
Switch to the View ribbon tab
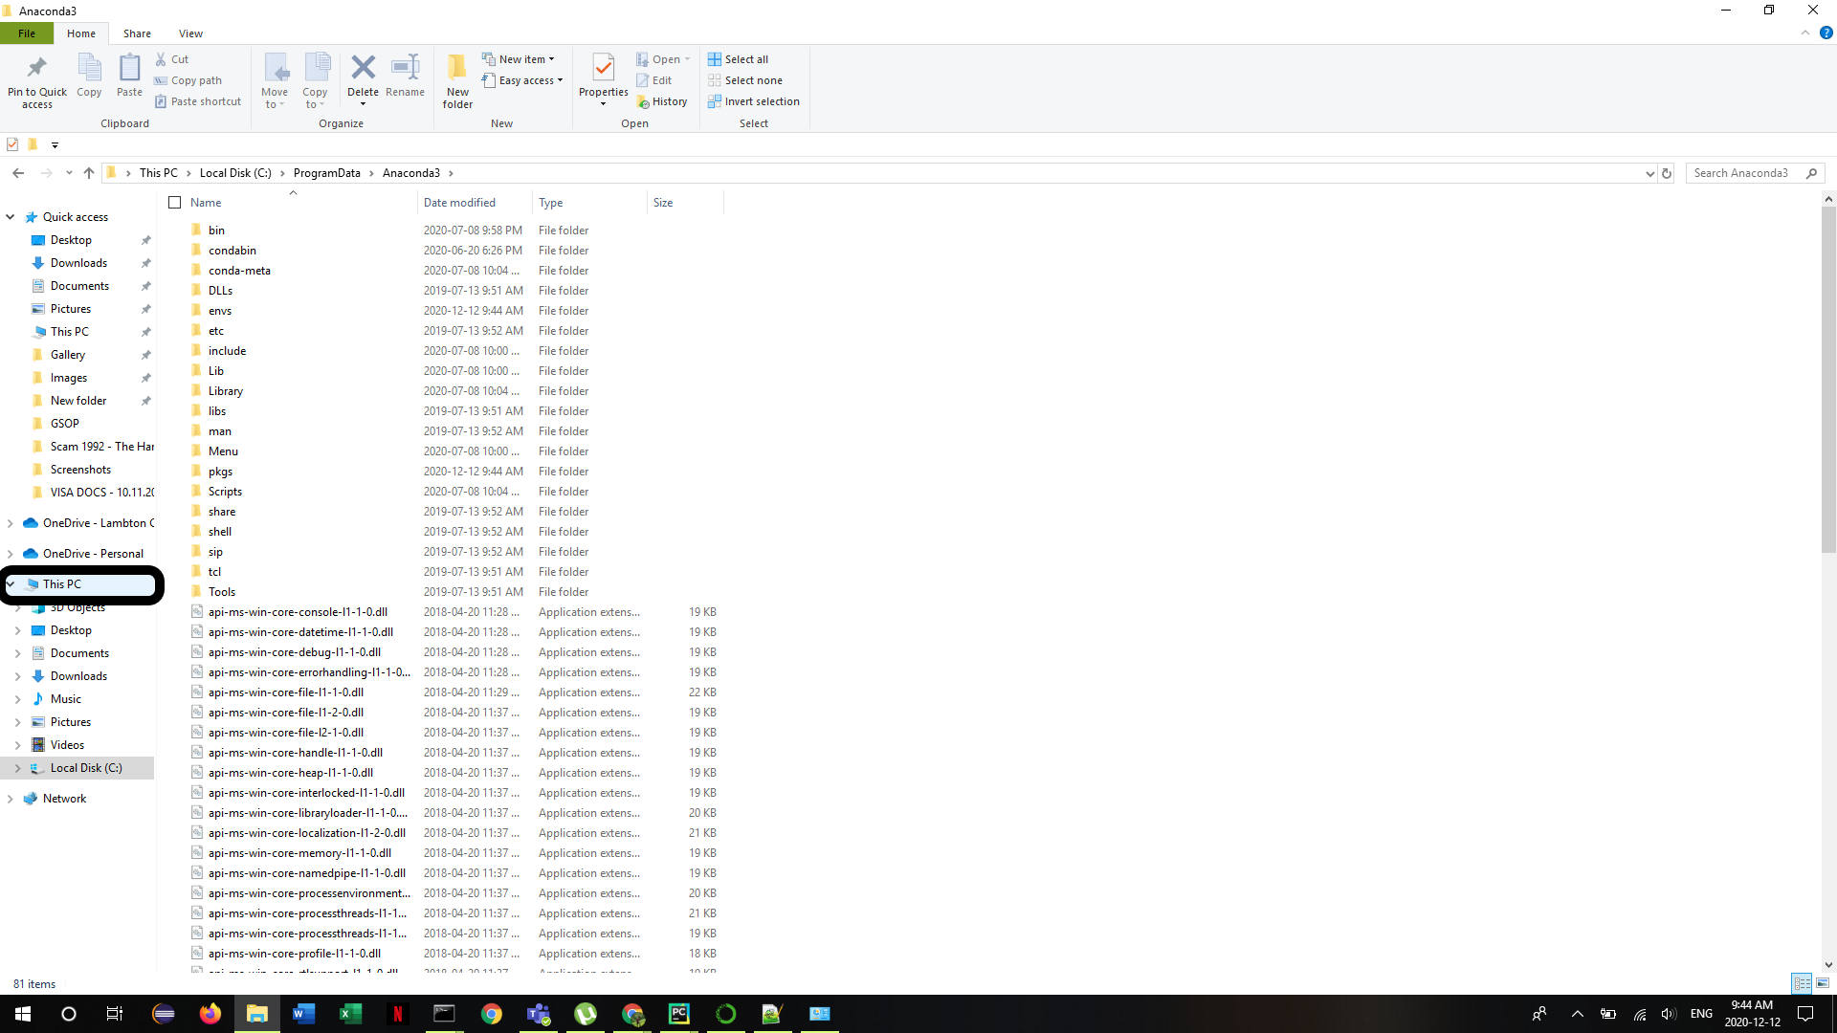[190, 33]
